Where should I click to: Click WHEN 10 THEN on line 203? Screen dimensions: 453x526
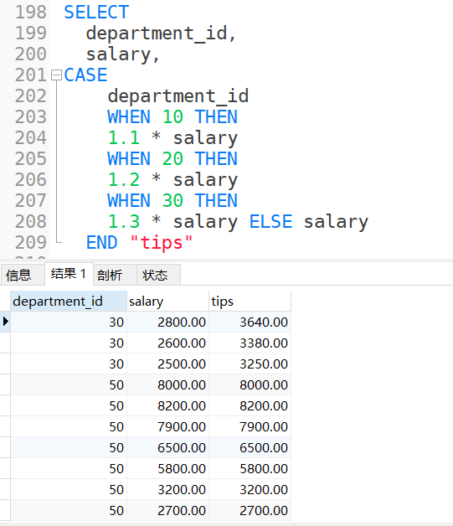point(172,116)
